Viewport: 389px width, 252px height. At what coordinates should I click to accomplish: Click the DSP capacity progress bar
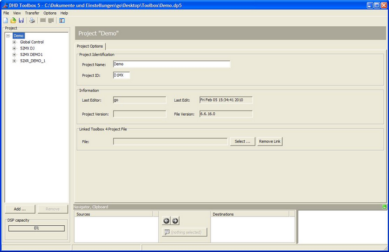click(37, 228)
